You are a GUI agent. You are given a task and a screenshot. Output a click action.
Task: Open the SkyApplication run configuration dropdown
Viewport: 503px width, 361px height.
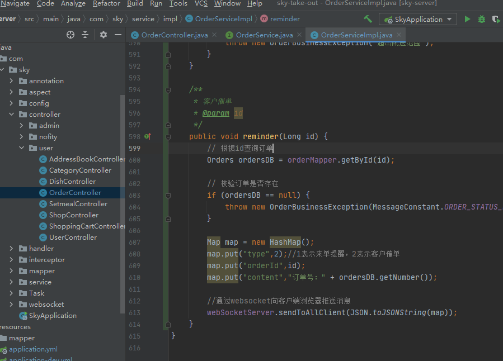[x=418, y=19]
